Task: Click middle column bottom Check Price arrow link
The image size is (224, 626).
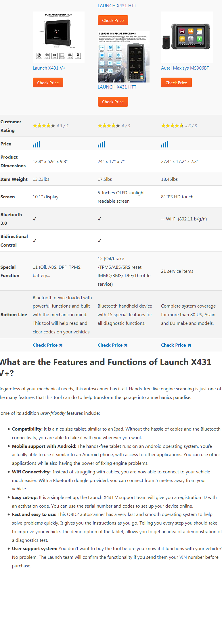Action: [x=112, y=345]
